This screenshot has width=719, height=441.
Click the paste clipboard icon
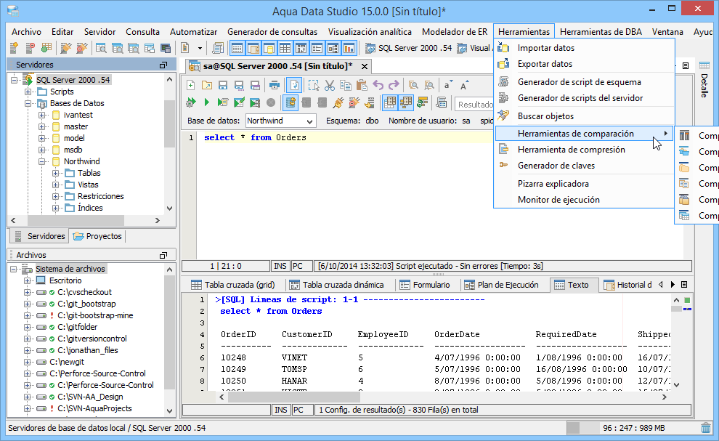[x=362, y=85]
